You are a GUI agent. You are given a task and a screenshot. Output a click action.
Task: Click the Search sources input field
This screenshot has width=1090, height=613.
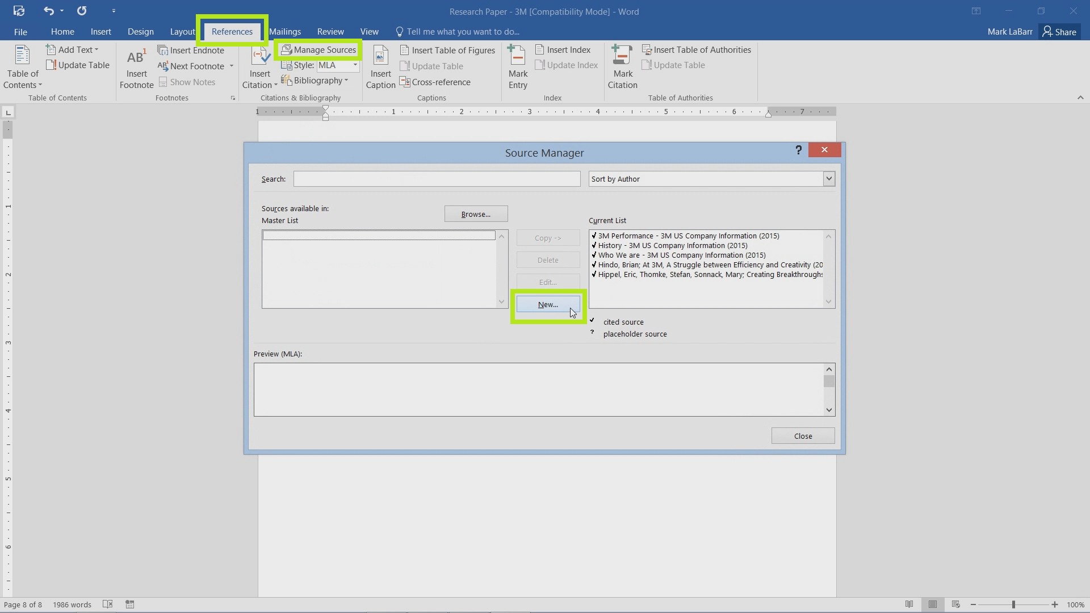[x=435, y=179]
